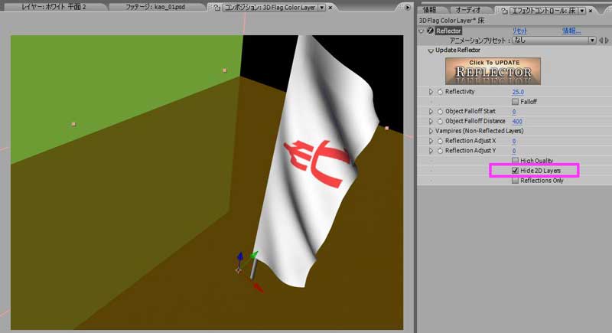
Task: Click the Click To UPDATE Reflector button
Action: pyautogui.click(x=493, y=71)
